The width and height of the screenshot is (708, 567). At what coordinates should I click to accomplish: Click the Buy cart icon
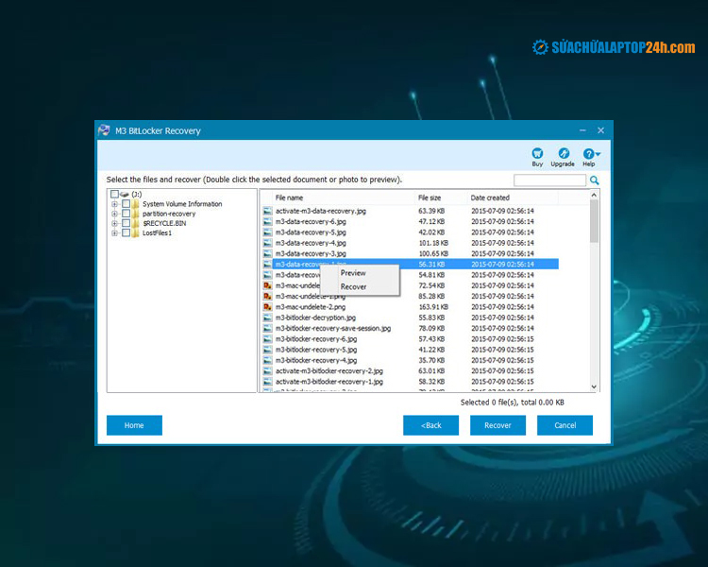537,153
